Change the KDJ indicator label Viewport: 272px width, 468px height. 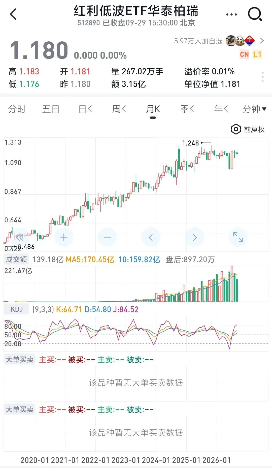click(x=17, y=309)
